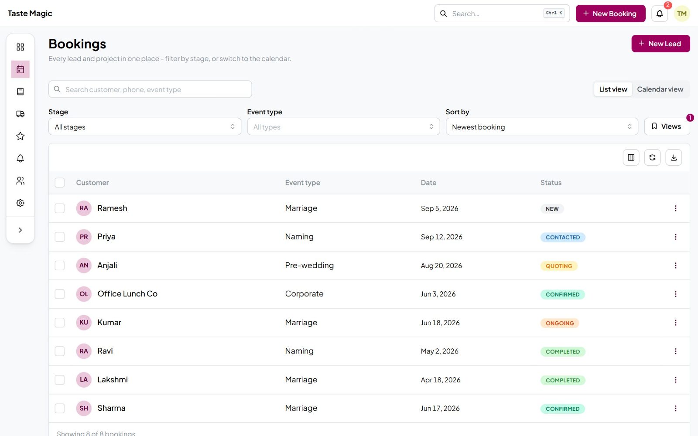This screenshot has width=698, height=436.
Task: Open the settings gear icon in sidebar
Action: [x=20, y=203]
